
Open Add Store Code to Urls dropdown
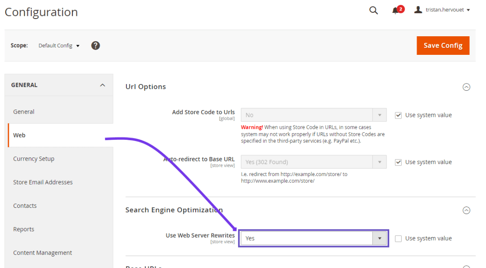pyautogui.click(x=314, y=115)
